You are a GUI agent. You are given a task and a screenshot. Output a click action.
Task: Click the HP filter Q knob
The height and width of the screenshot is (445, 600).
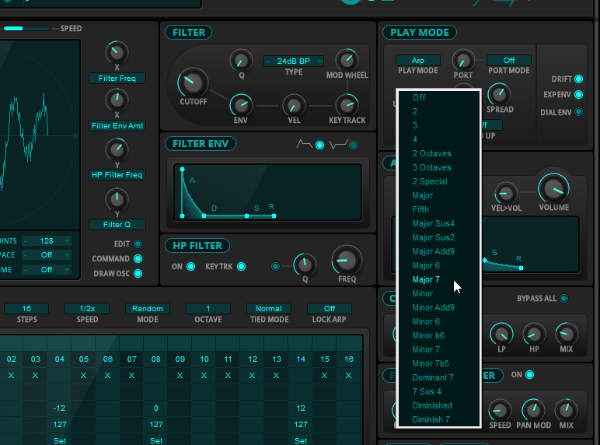click(305, 265)
